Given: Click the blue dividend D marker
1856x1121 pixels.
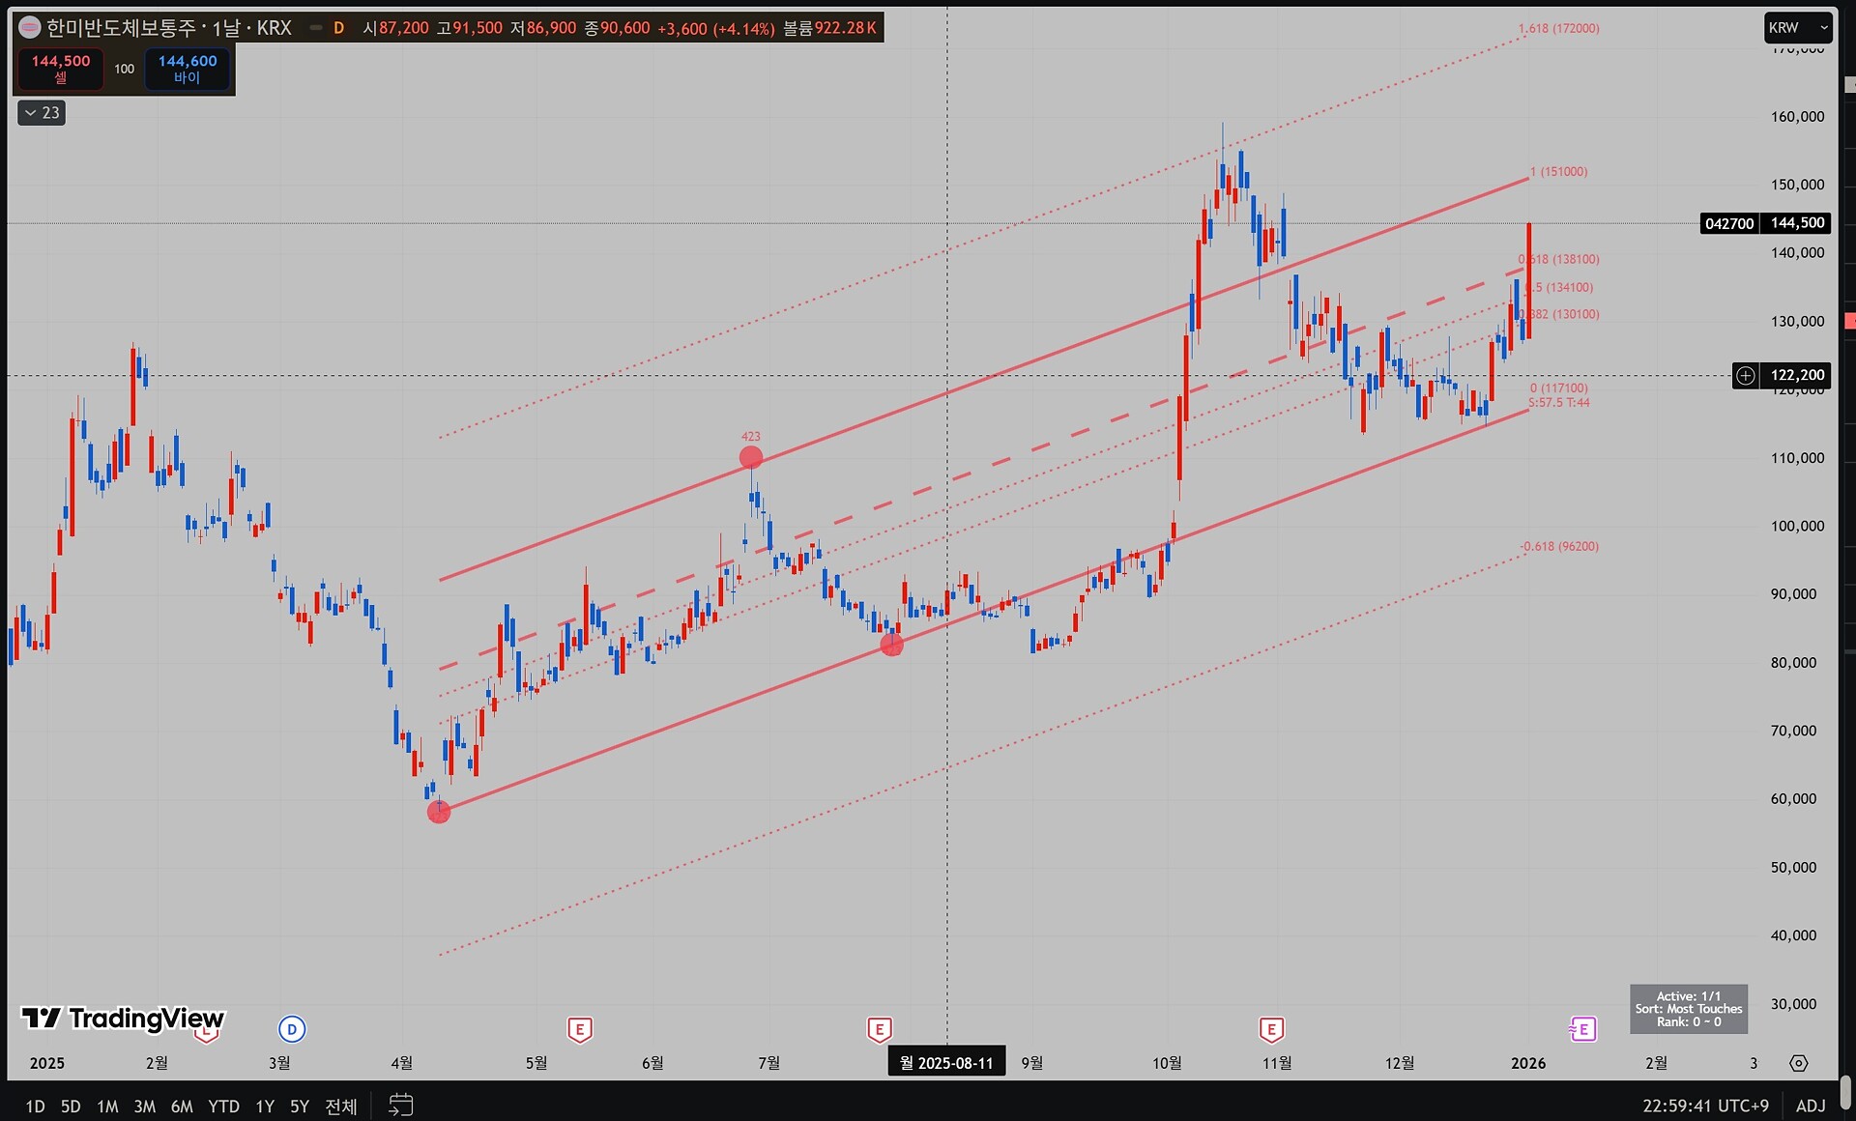Looking at the screenshot, I should [x=292, y=1029].
